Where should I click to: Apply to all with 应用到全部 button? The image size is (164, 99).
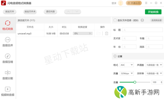[156, 20]
